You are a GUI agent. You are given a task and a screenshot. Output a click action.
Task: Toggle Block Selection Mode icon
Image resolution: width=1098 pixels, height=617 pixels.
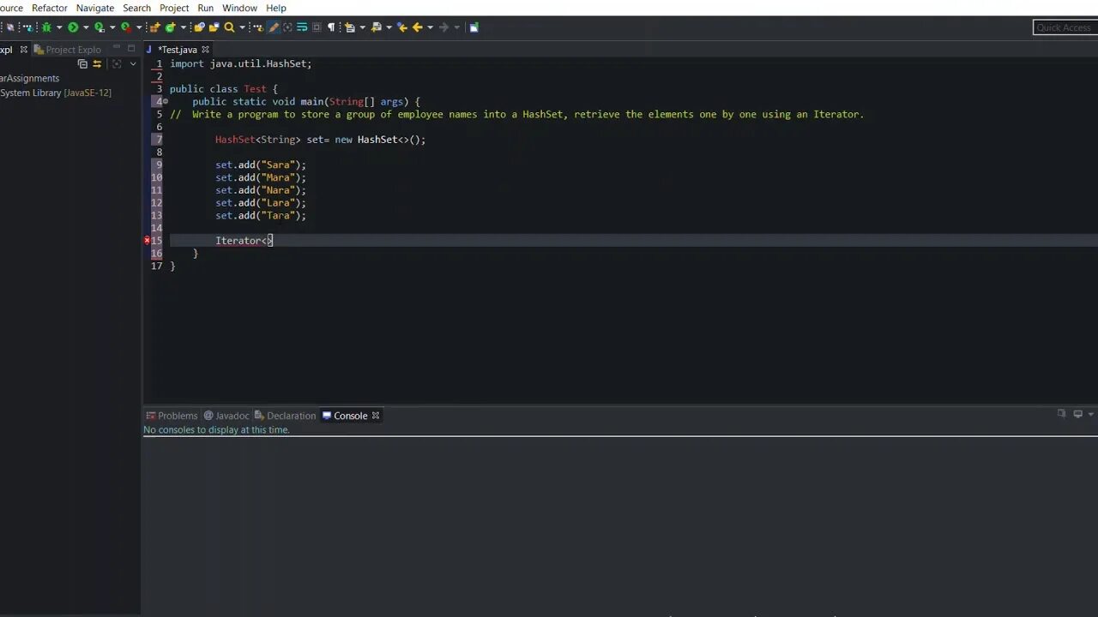(317, 27)
